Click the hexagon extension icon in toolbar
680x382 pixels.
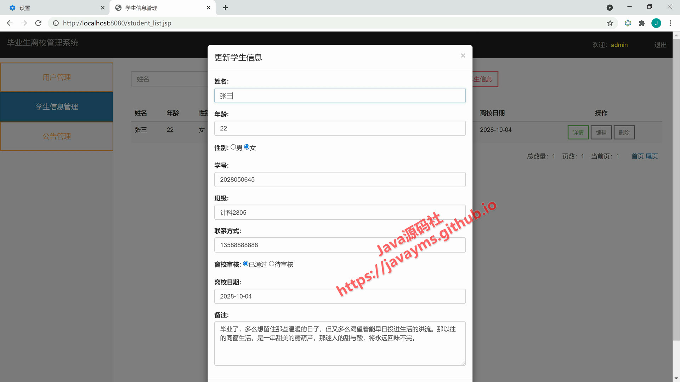(x=628, y=23)
